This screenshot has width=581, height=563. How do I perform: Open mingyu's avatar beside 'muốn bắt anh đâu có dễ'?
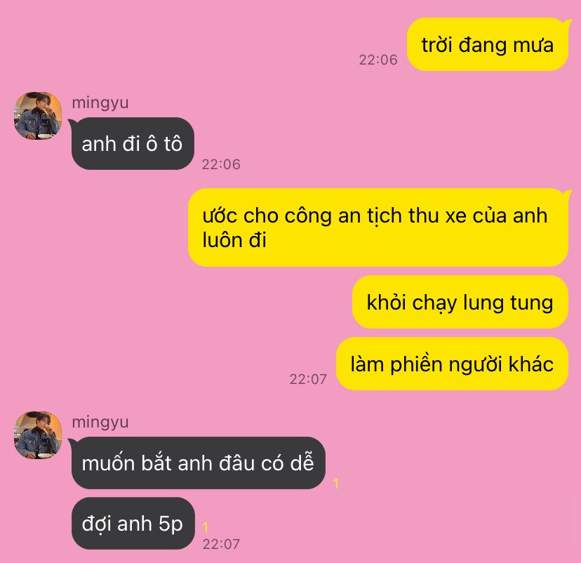pos(38,435)
